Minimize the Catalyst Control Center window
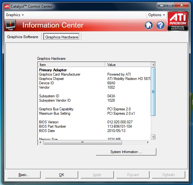 click(x=162, y=5)
